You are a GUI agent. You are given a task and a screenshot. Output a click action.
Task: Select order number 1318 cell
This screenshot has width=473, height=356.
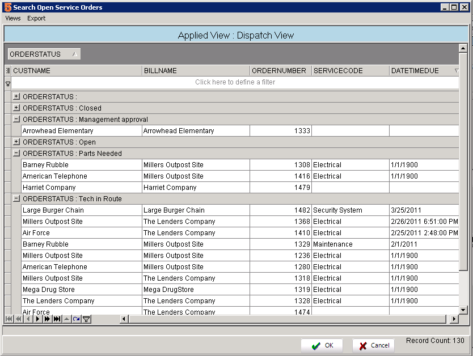[x=281, y=278]
